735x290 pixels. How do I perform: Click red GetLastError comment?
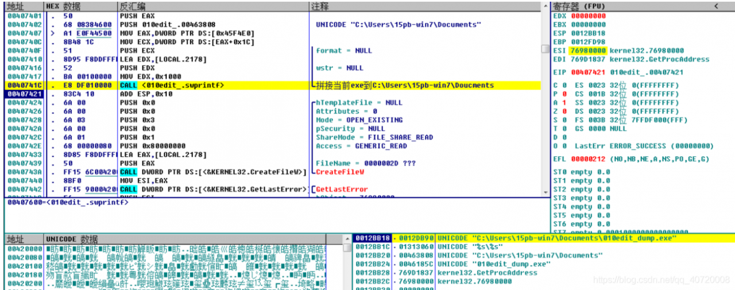(342, 189)
